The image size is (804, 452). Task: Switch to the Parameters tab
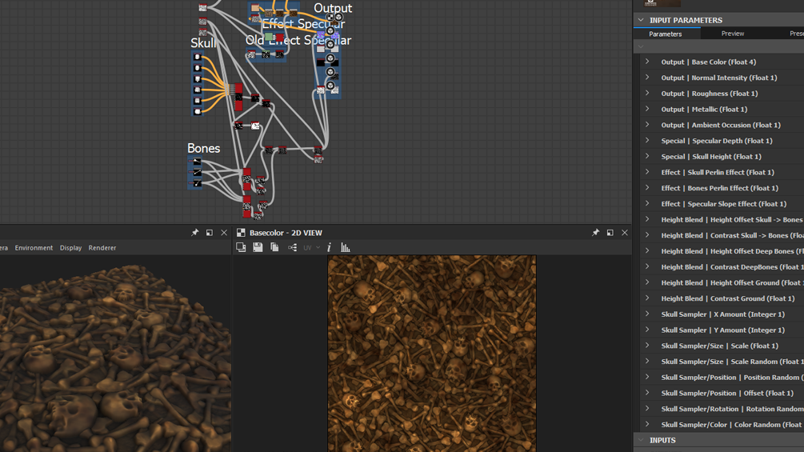tap(665, 34)
